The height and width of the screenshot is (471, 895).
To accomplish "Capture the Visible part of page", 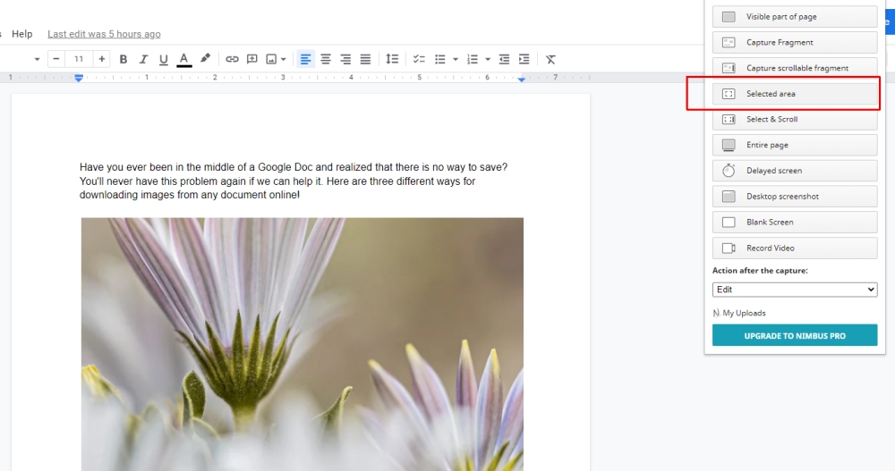I will 795,17.
